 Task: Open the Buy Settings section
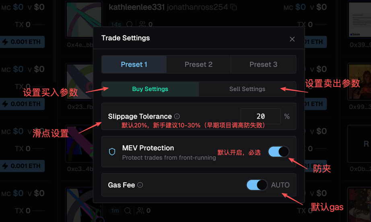pyautogui.click(x=150, y=89)
